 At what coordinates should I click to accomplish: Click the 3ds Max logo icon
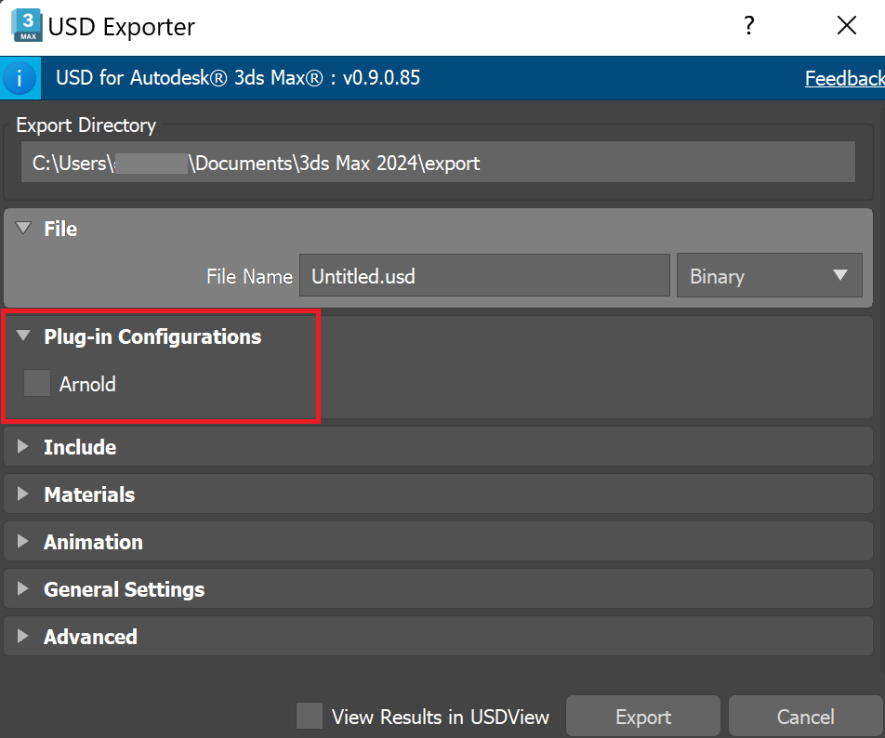click(24, 26)
